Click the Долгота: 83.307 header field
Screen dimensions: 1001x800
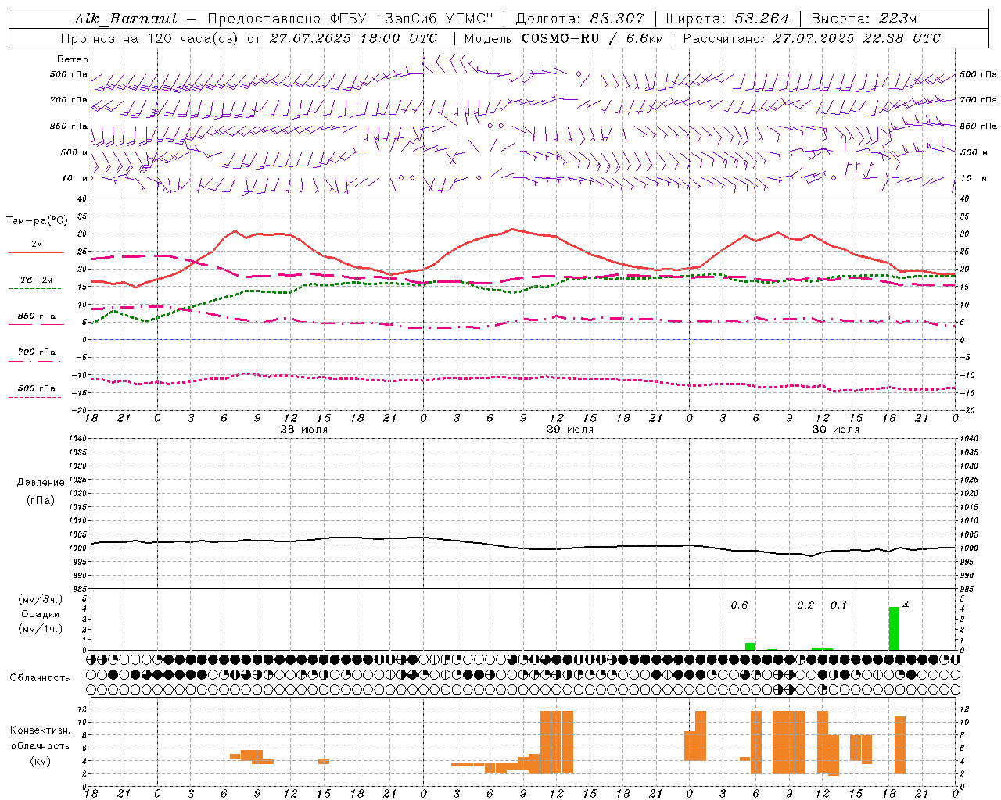click(x=580, y=19)
